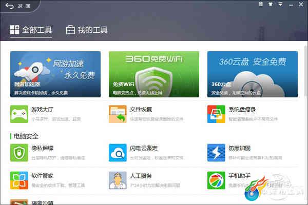
Task: Open the 游戏大厅 gamepad icon
Action: point(19,114)
